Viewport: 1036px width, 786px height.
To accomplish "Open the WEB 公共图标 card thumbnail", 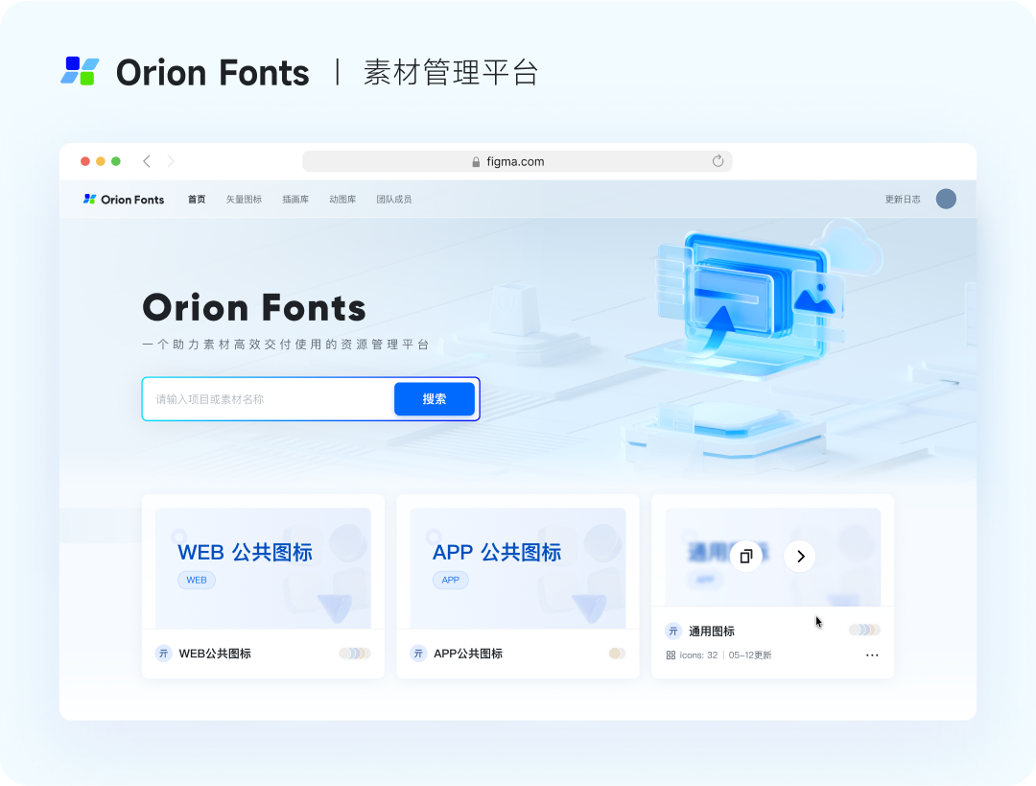I will point(263,568).
